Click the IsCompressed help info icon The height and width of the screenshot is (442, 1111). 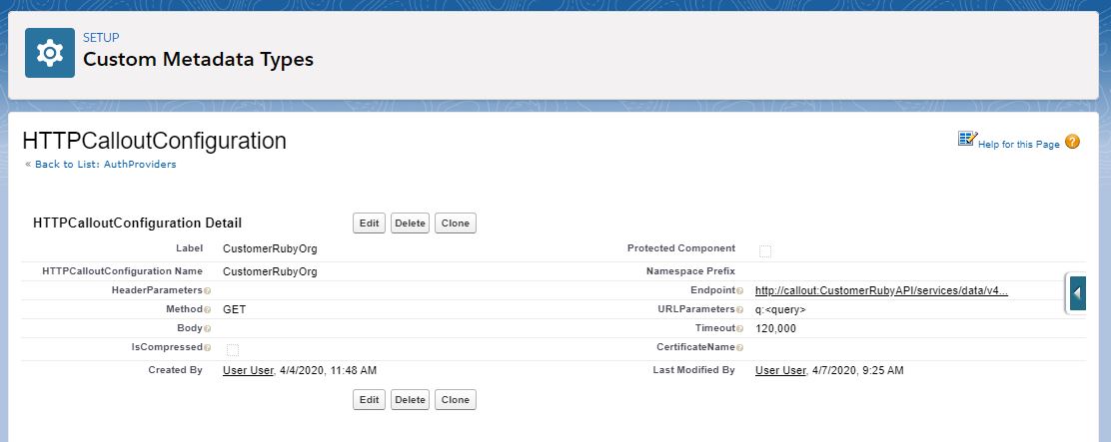(x=208, y=348)
